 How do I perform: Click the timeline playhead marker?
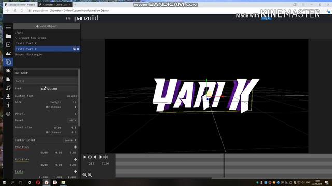[x=224, y=165]
